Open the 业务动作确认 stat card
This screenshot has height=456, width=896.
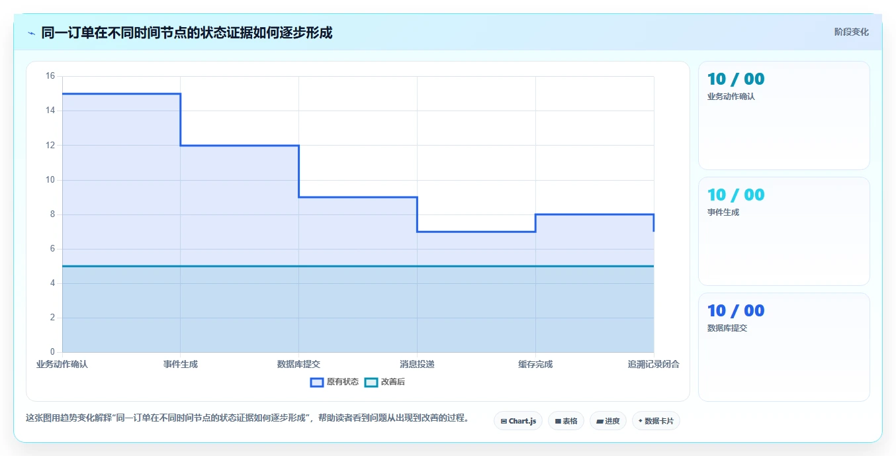784,116
